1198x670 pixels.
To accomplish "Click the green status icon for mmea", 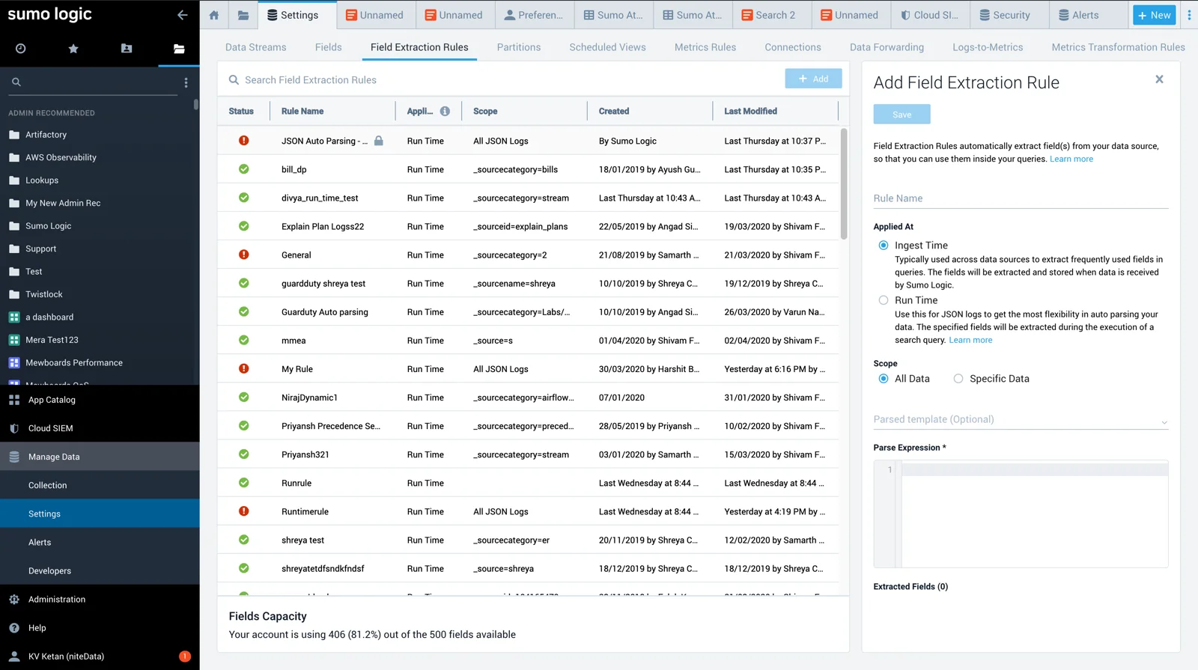I will click(243, 340).
